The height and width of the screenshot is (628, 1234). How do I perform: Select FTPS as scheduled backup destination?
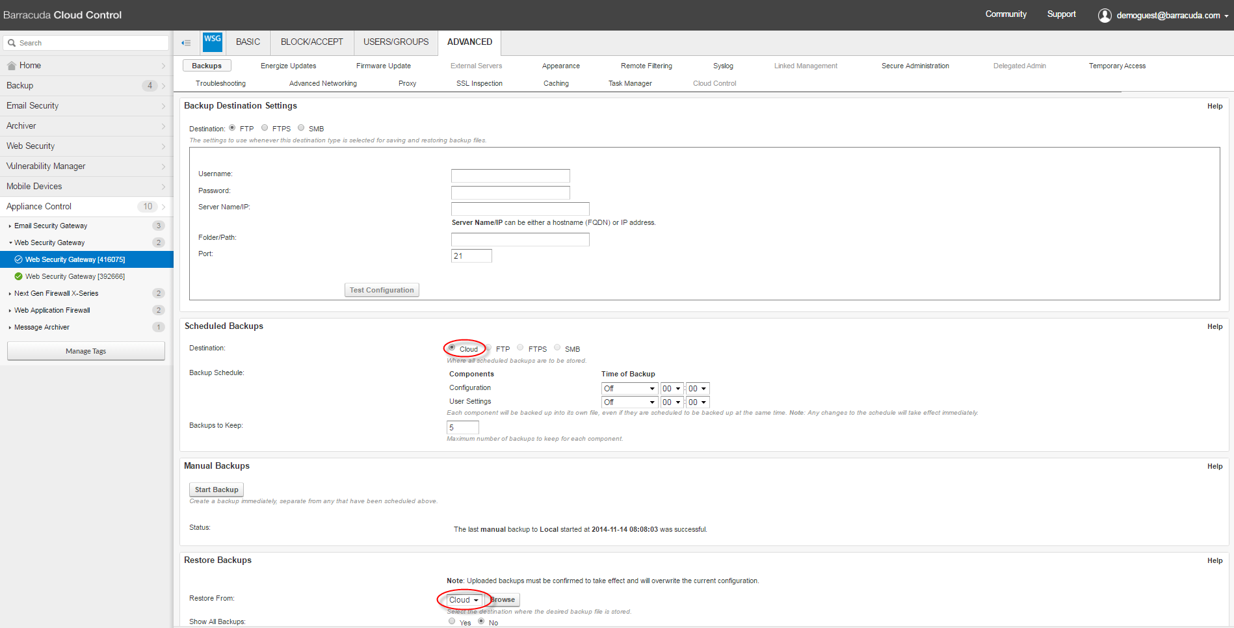(x=520, y=348)
